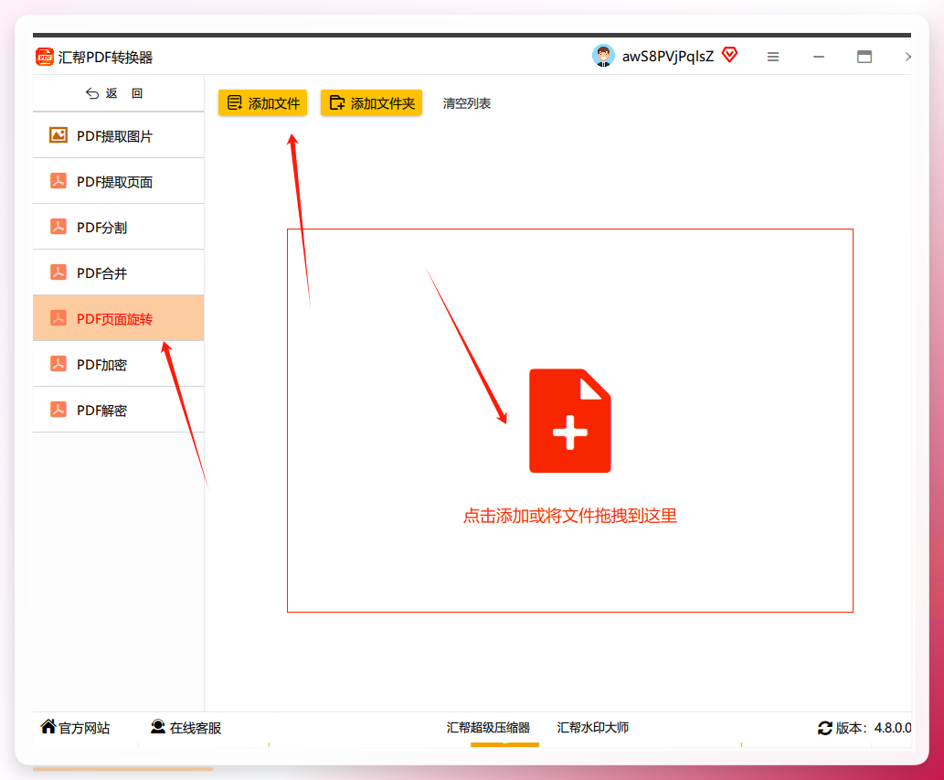
Task: Open the 汇帮水印大师 link
Action: [x=593, y=728]
